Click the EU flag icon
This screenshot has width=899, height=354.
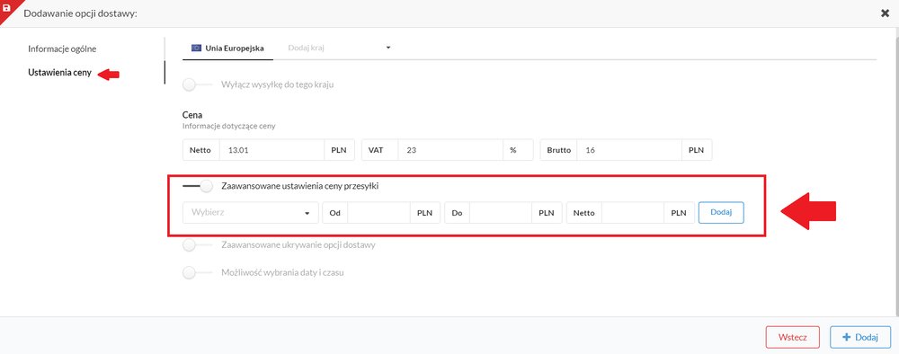coord(197,49)
